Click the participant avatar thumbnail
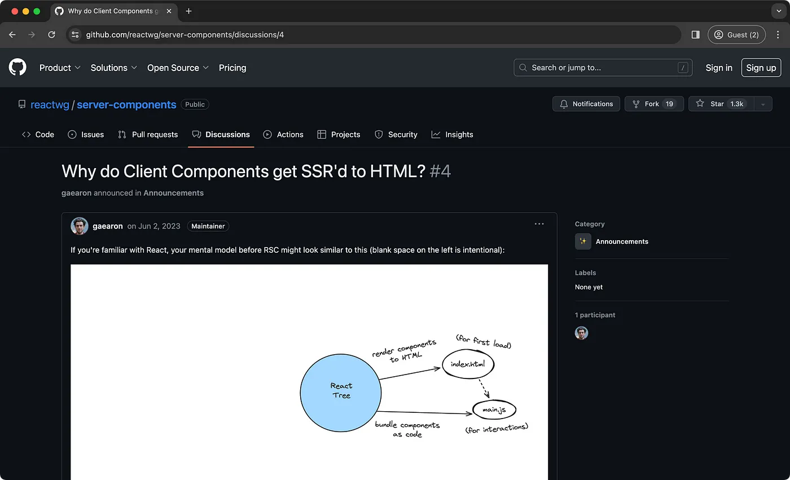790x480 pixels. point(581,333)
